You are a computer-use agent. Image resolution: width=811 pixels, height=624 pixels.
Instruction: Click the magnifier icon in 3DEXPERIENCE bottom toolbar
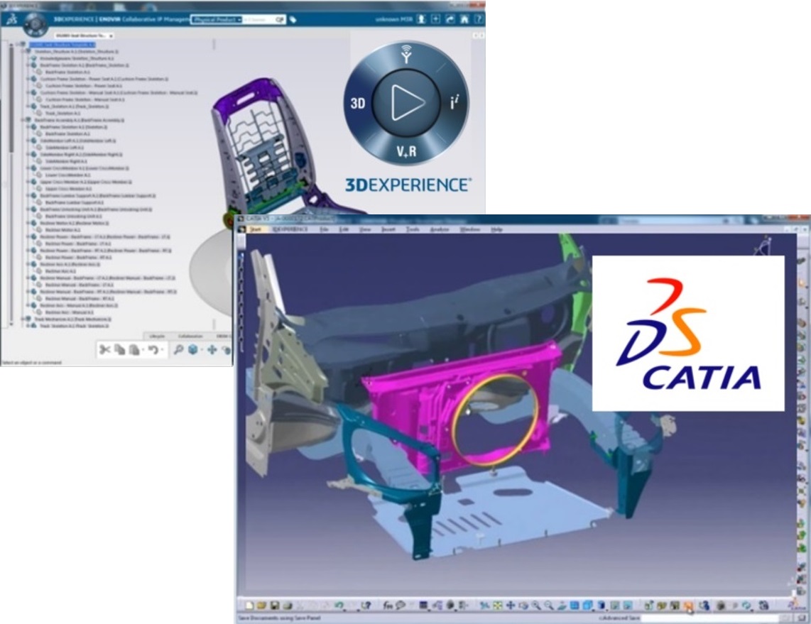pyautogui.click(x=178, y=349)
